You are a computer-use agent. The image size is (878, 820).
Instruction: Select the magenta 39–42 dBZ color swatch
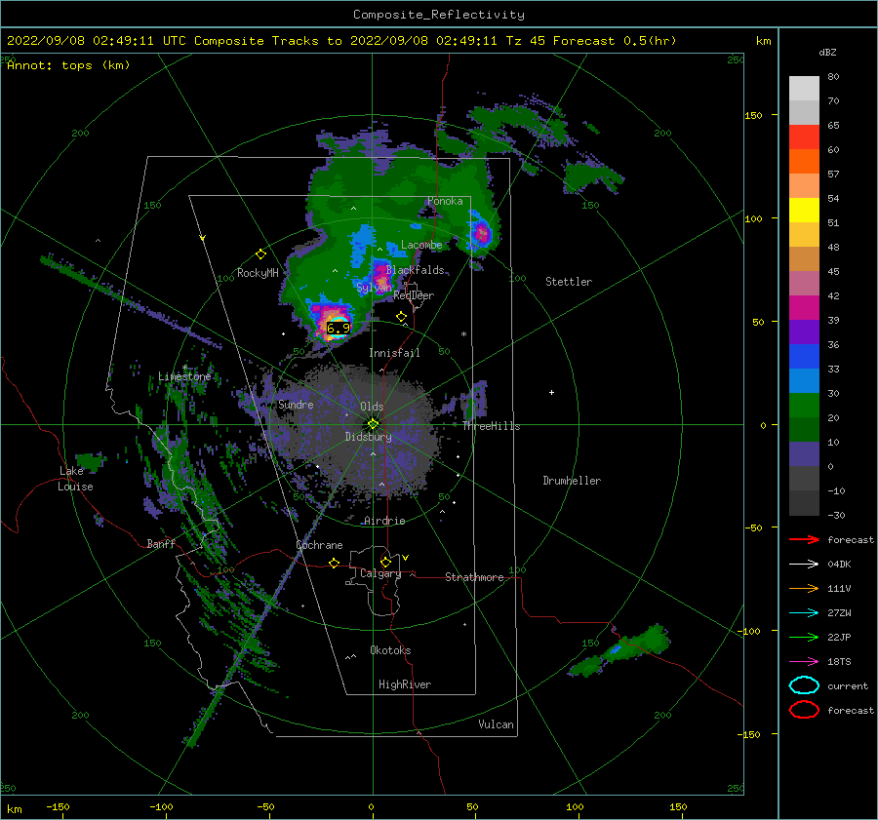pos(804,307)
